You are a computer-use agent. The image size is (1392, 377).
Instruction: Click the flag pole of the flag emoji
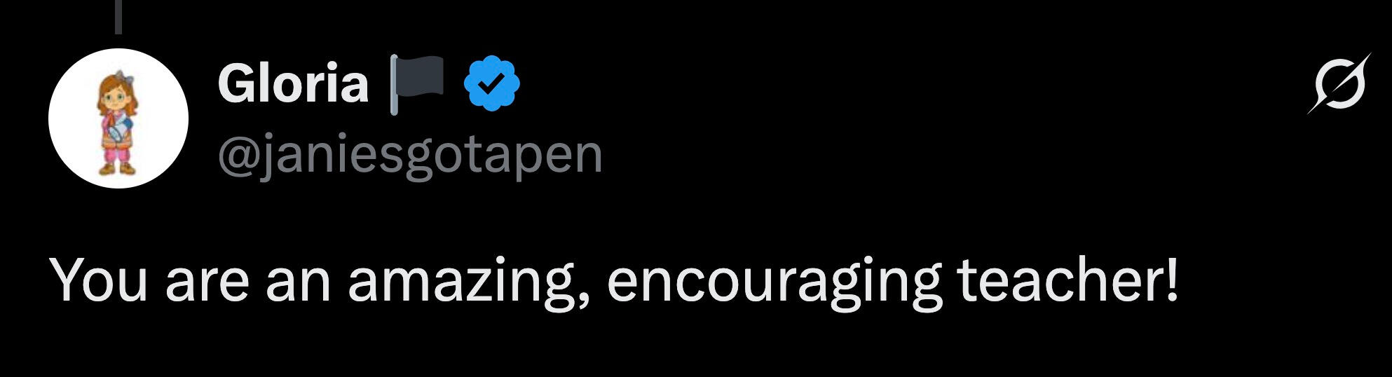click(x=394, y=85)
